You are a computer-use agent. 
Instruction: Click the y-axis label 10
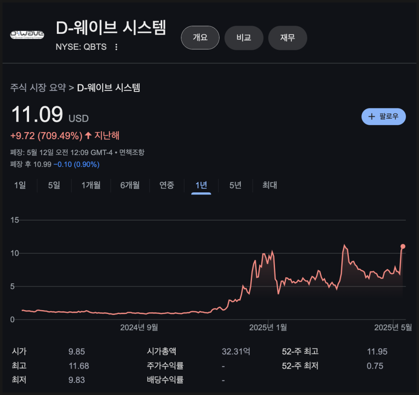pos(15,253)
